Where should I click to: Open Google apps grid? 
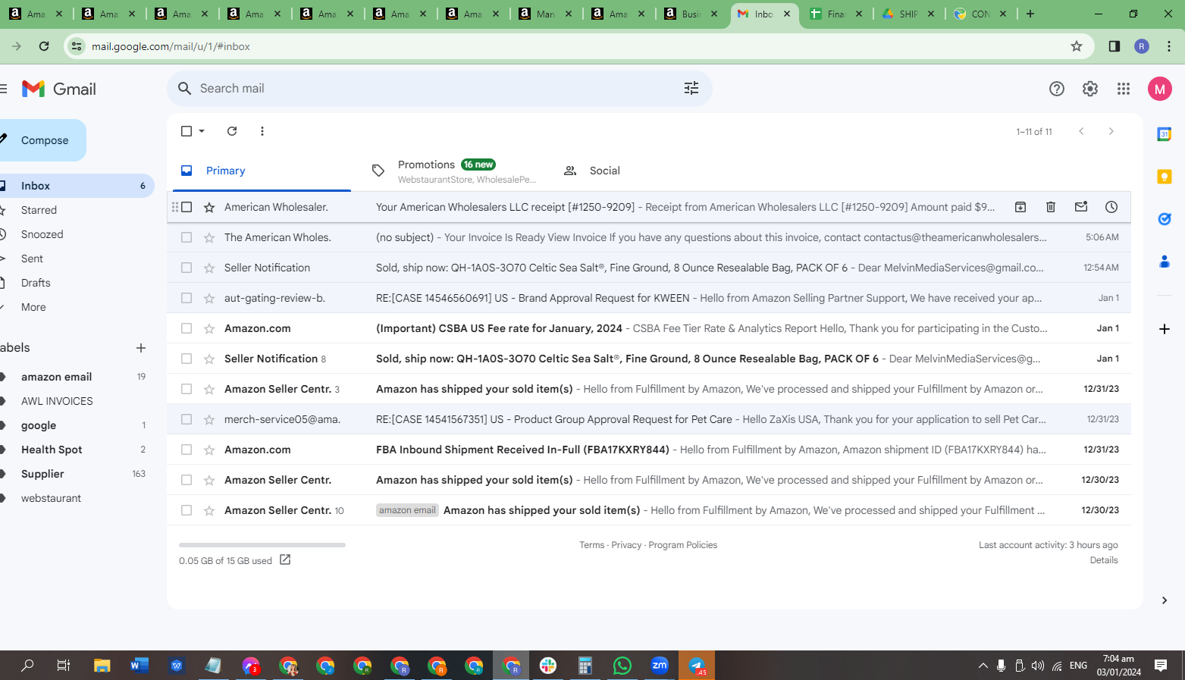pyautogui.click(x=1124, y=89)
